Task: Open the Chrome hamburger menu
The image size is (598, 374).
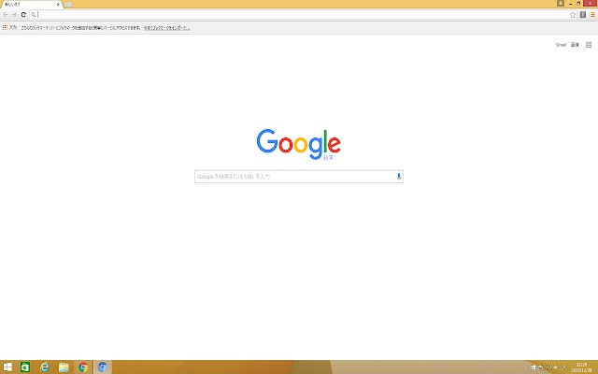Action: (x=592, y=15)
